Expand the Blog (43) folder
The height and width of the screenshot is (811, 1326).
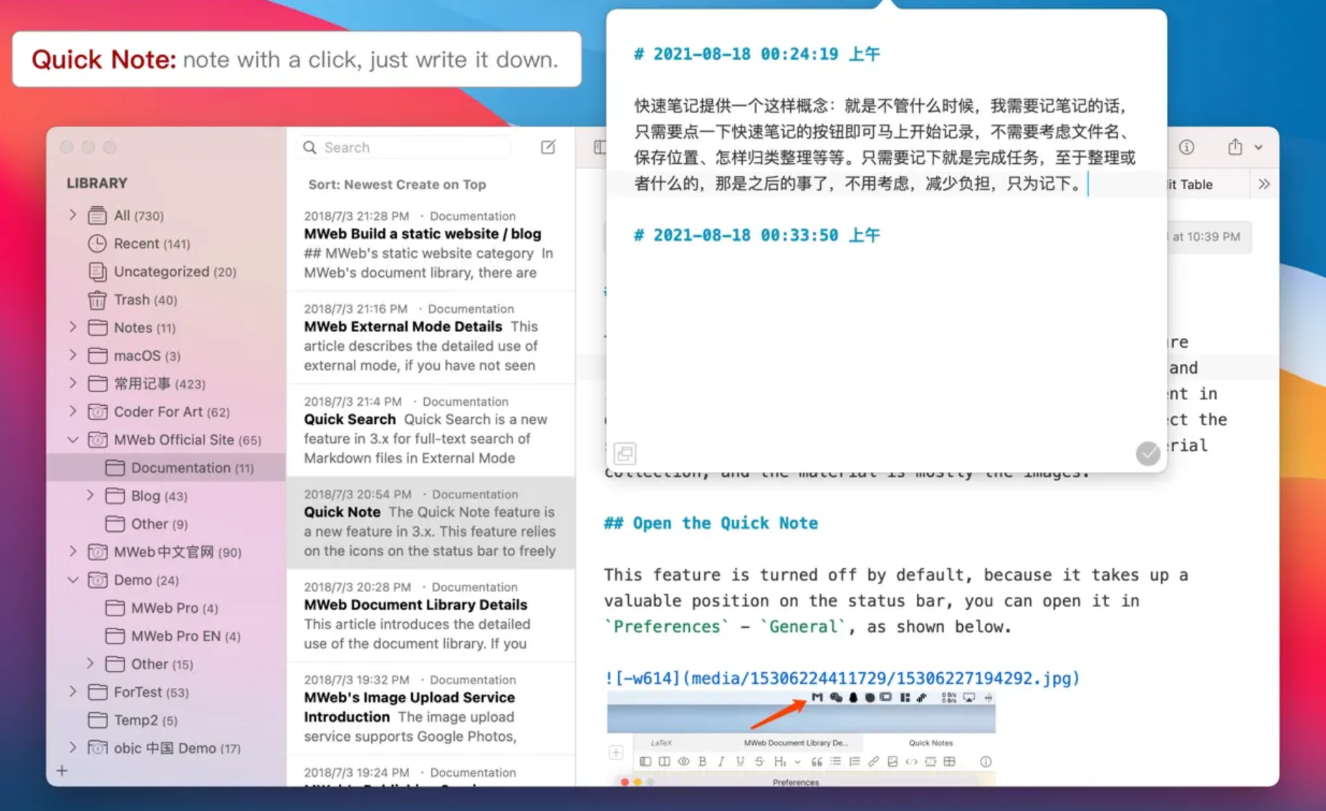[x=90, y=495]
